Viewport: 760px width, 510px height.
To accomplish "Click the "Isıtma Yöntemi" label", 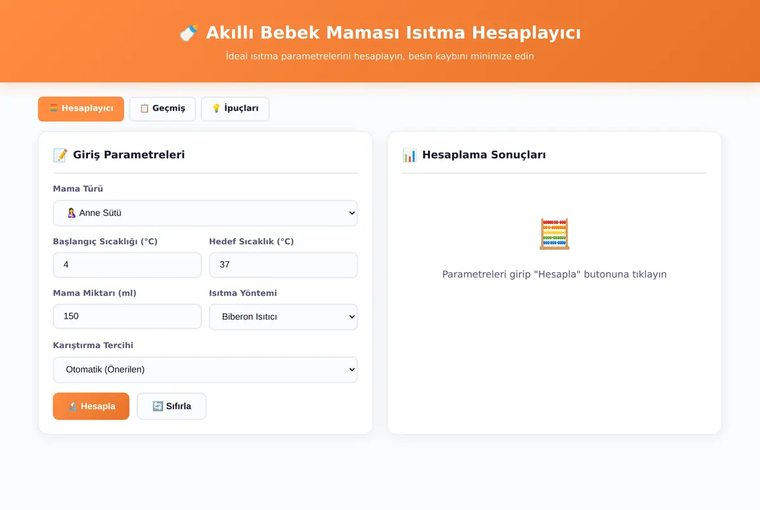I will point(243,293).
